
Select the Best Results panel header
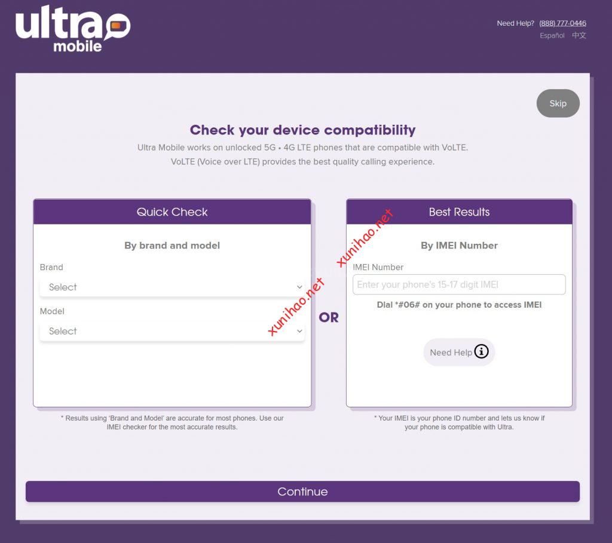click(x=459, y=212)
